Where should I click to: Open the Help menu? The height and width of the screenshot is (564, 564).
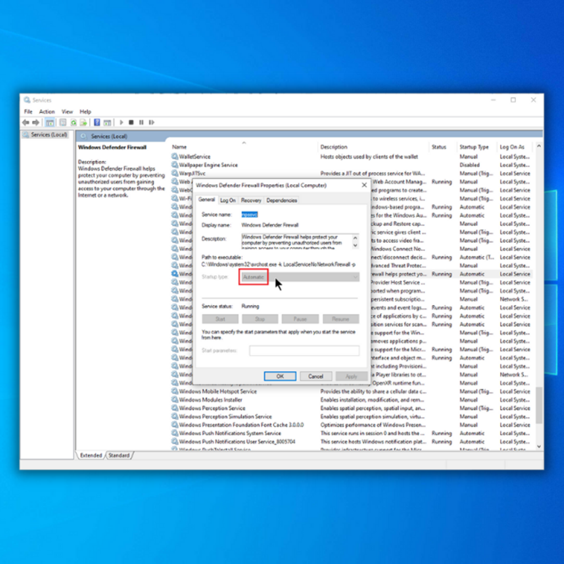pos(85,111)
